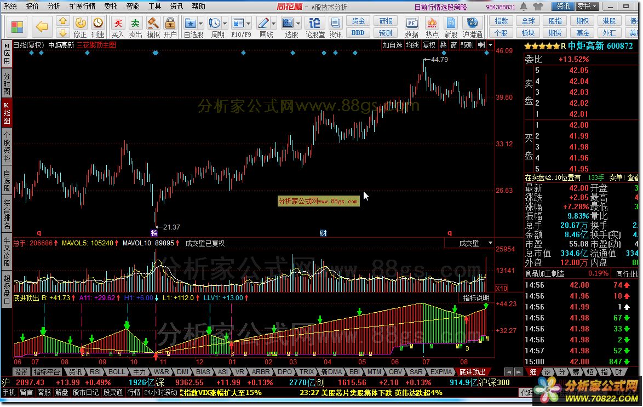Open the 帮助 menu

click(x=198, y=6)
